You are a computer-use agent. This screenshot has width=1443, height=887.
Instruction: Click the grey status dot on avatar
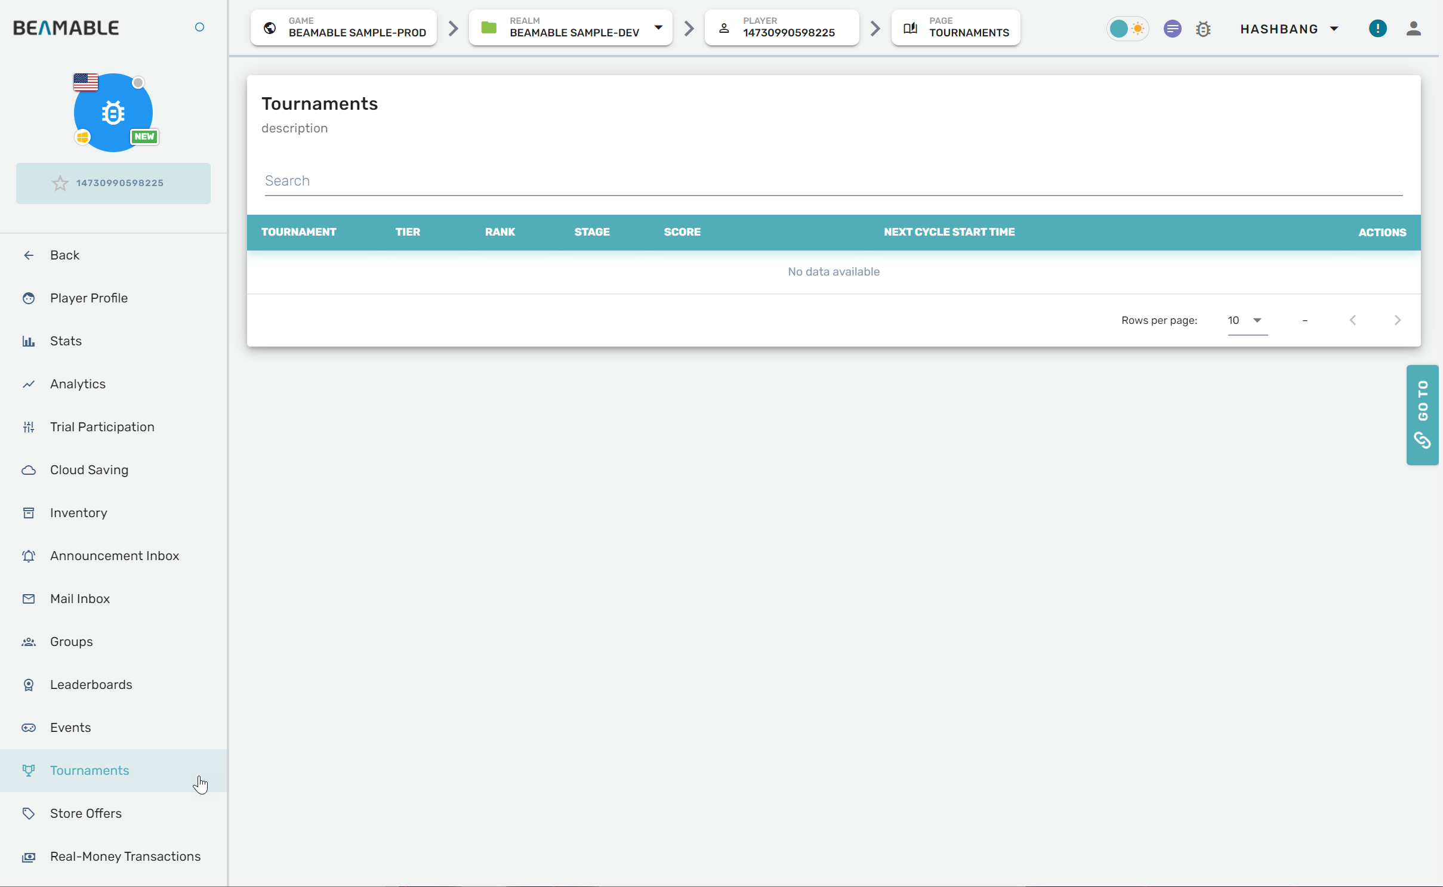[x=138, y=82]
